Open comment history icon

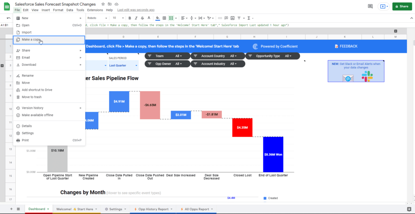click(x=370, y=6)
